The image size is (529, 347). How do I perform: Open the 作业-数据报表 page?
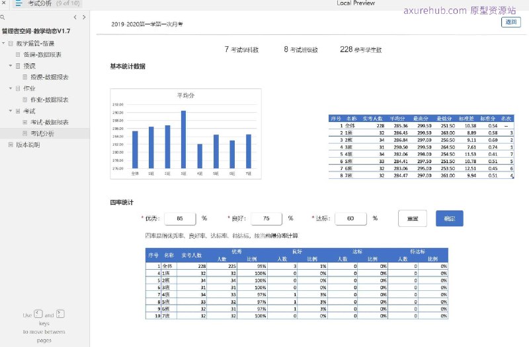50,100
